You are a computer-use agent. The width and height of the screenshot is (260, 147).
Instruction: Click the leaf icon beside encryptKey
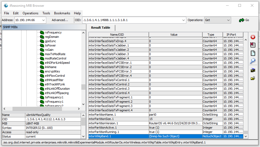point(42,71)
